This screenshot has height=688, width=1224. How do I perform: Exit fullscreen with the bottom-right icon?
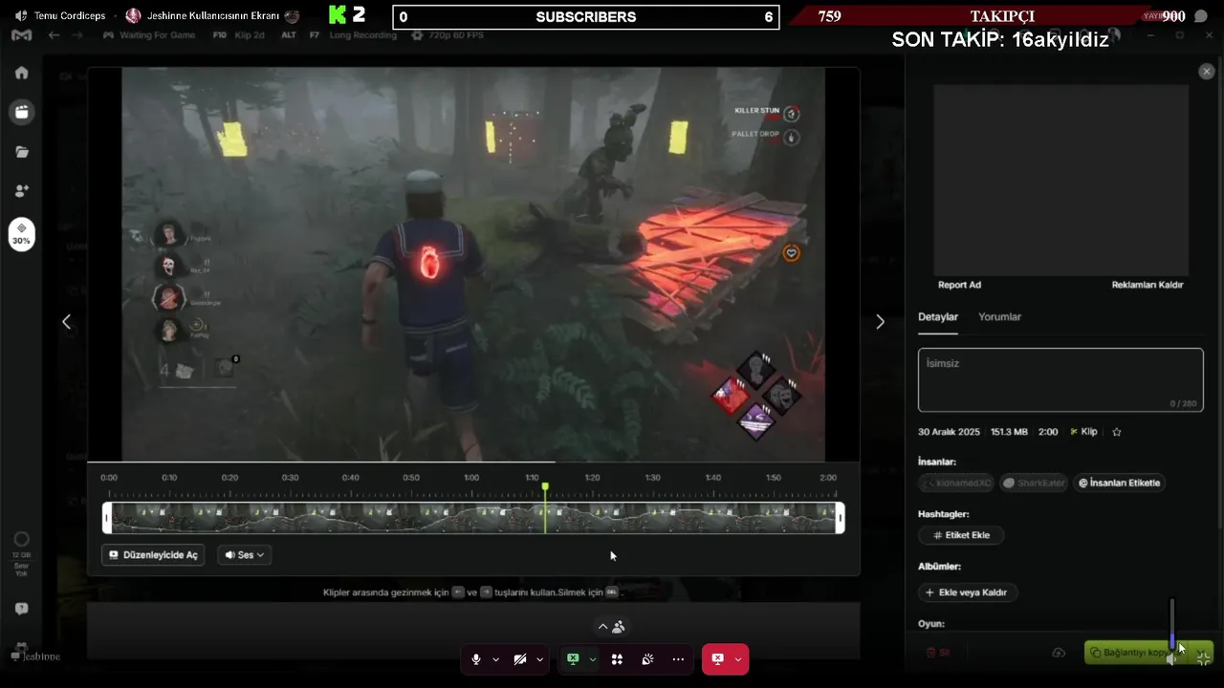(x=1203, y=657)
